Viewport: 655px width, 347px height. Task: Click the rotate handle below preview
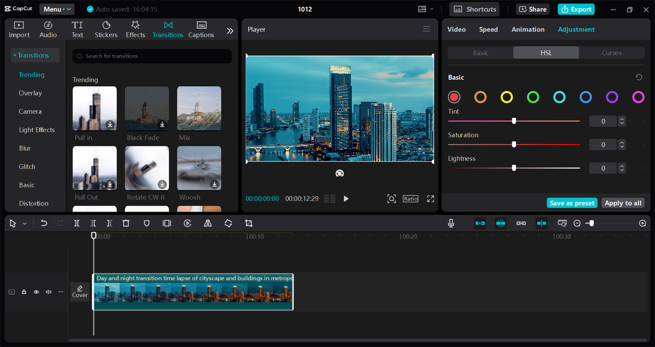340,173
